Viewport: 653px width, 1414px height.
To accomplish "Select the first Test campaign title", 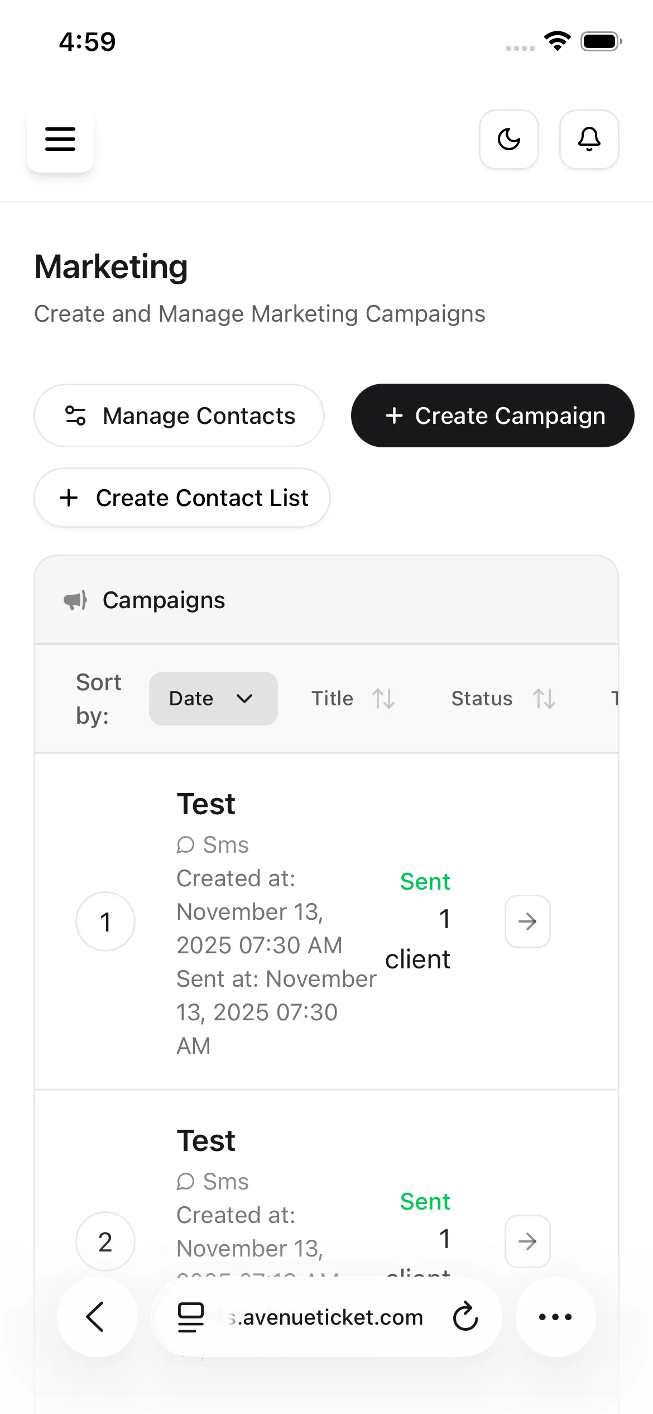I will click(x=206, y=804).
